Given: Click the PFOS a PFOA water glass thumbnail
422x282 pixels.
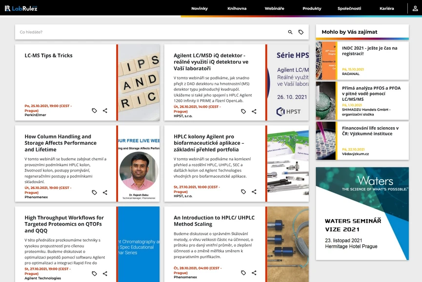Looking at the screenshot, I should click(326, 101).
